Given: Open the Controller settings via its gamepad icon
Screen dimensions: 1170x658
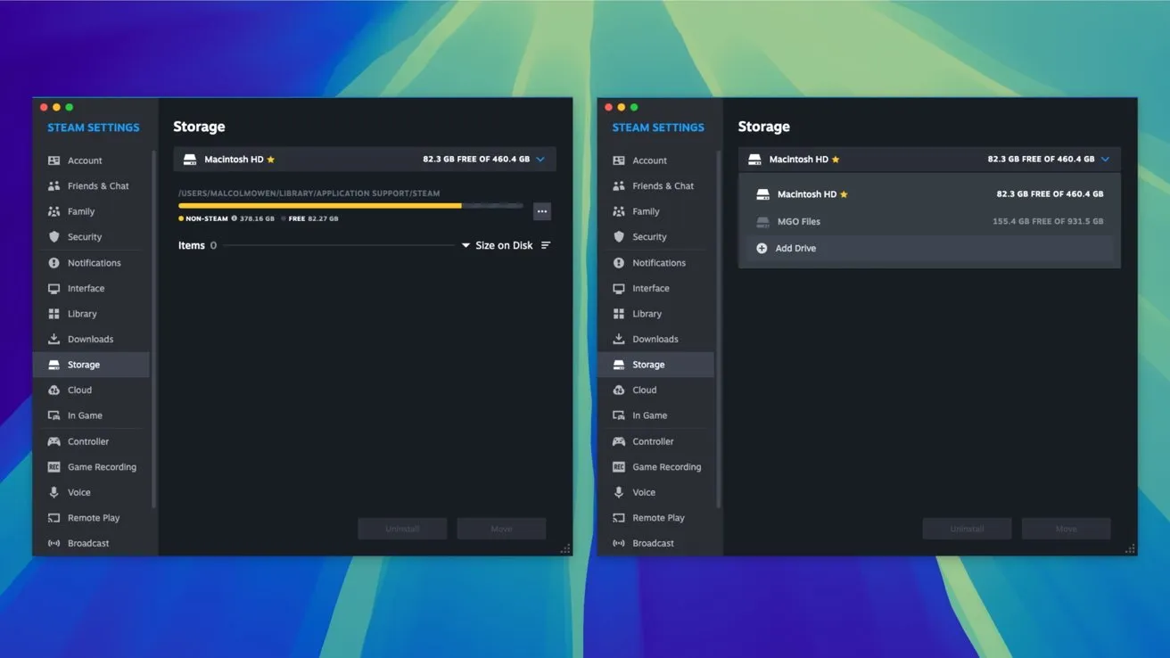Looking at the screenshot, I should point(56,440).
